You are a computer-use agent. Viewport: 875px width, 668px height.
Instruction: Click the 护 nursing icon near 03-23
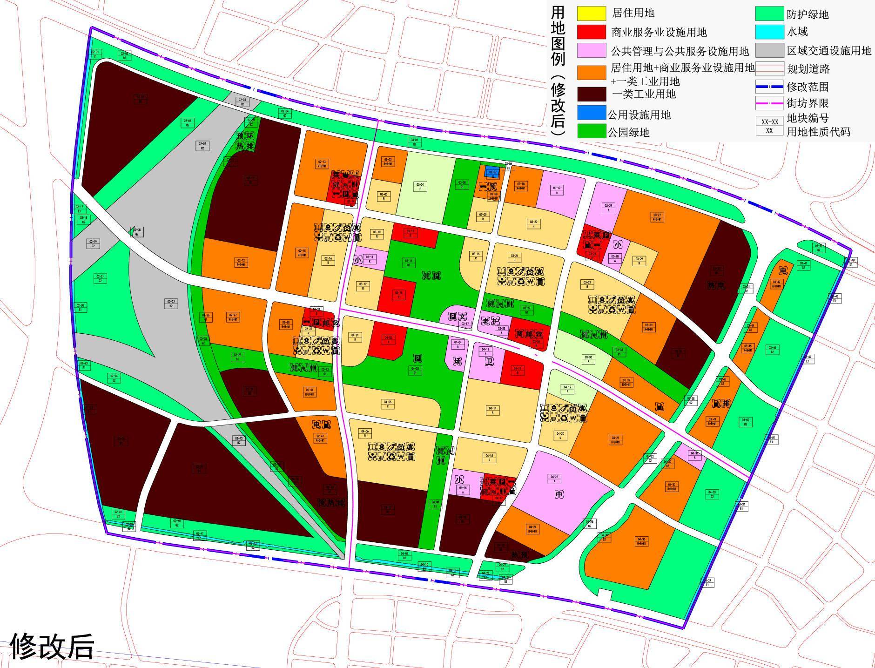[x=496, y=321]
